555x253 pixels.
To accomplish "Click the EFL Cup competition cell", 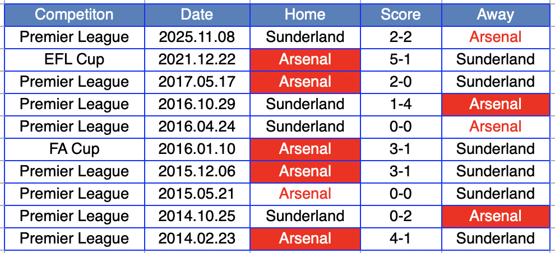I will tap(74, 59).
